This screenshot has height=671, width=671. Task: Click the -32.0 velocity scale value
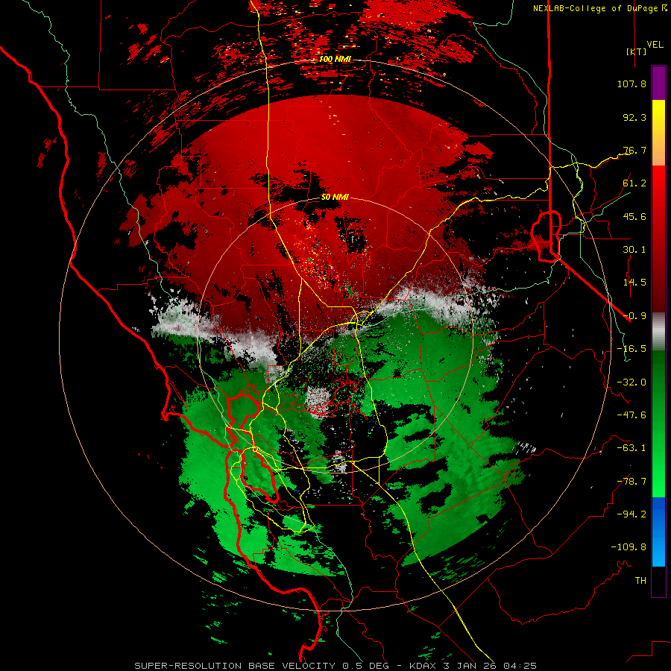tap(631, 382)
